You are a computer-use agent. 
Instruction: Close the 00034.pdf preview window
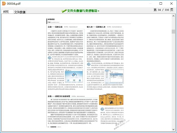(x=171, y=4)
